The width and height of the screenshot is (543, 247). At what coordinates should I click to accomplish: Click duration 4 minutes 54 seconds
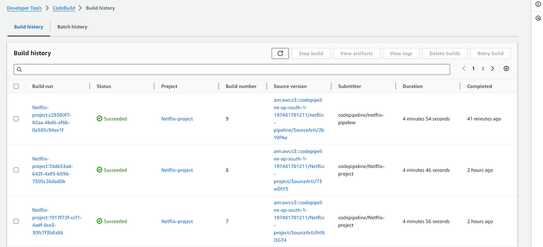pyautogui.click(x=426, y=119)
